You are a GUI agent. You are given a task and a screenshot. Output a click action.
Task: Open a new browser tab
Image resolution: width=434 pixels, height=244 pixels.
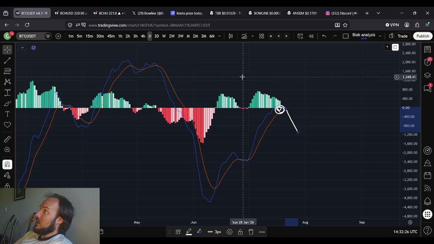tap(367, 13)
